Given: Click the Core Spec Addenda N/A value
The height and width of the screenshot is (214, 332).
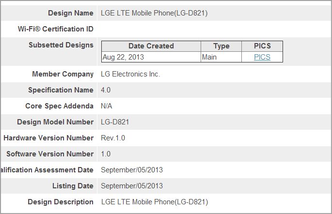Looking at the screenshot, I should 107,106.
